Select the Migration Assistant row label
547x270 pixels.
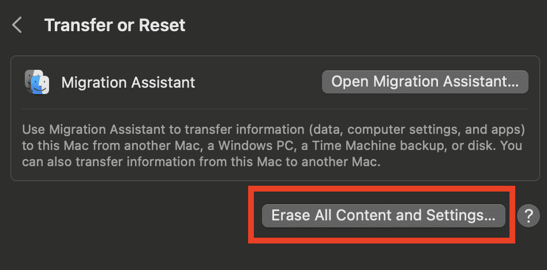pyautogui.click(x=128, y=82)
